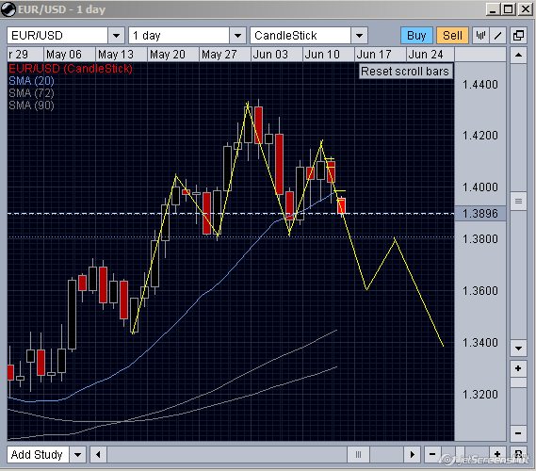Open the EUR/USD symbol dropdown arrow
The image size is (536, 471).
coord(116,35)
